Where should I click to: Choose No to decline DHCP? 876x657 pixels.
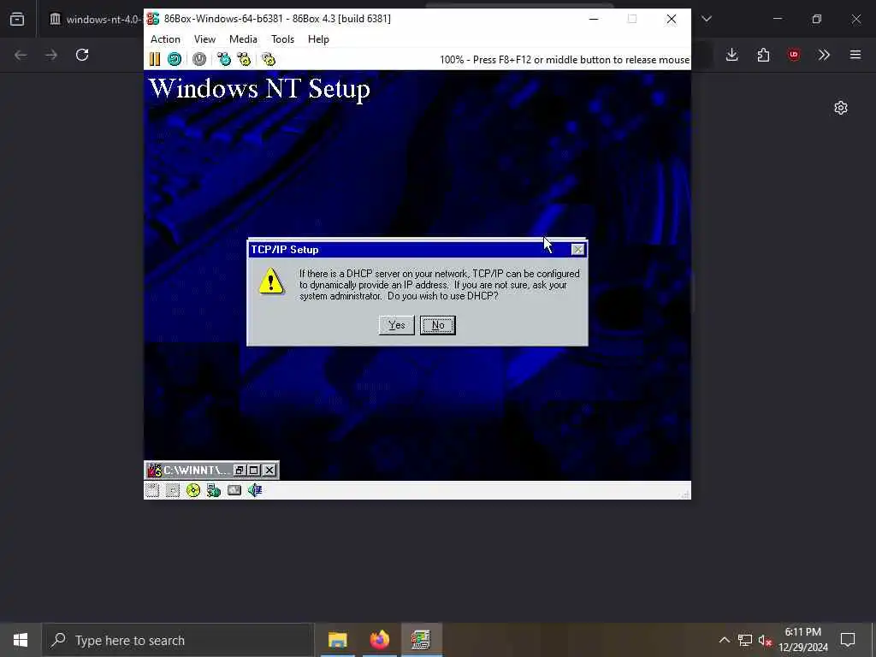tap(438, 325)
